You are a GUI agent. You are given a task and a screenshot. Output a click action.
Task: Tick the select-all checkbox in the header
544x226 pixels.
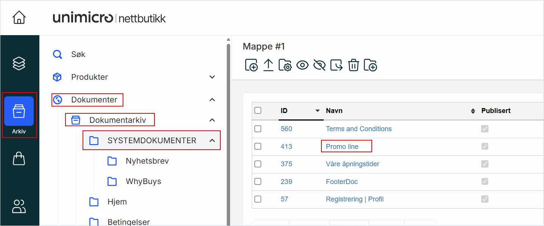coord(258,110)
